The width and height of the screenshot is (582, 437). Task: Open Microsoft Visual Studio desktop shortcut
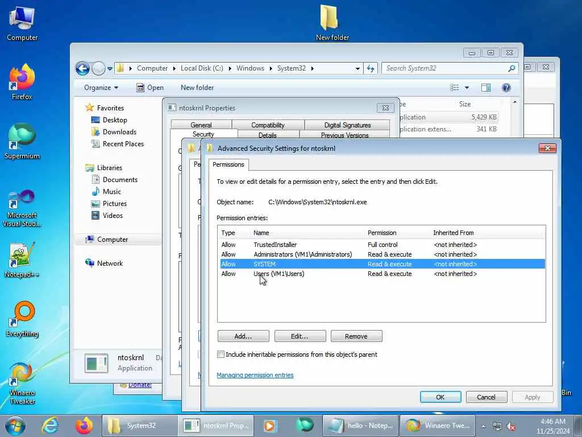pos(22,208)
